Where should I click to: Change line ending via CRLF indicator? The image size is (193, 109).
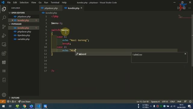point(172,102)
